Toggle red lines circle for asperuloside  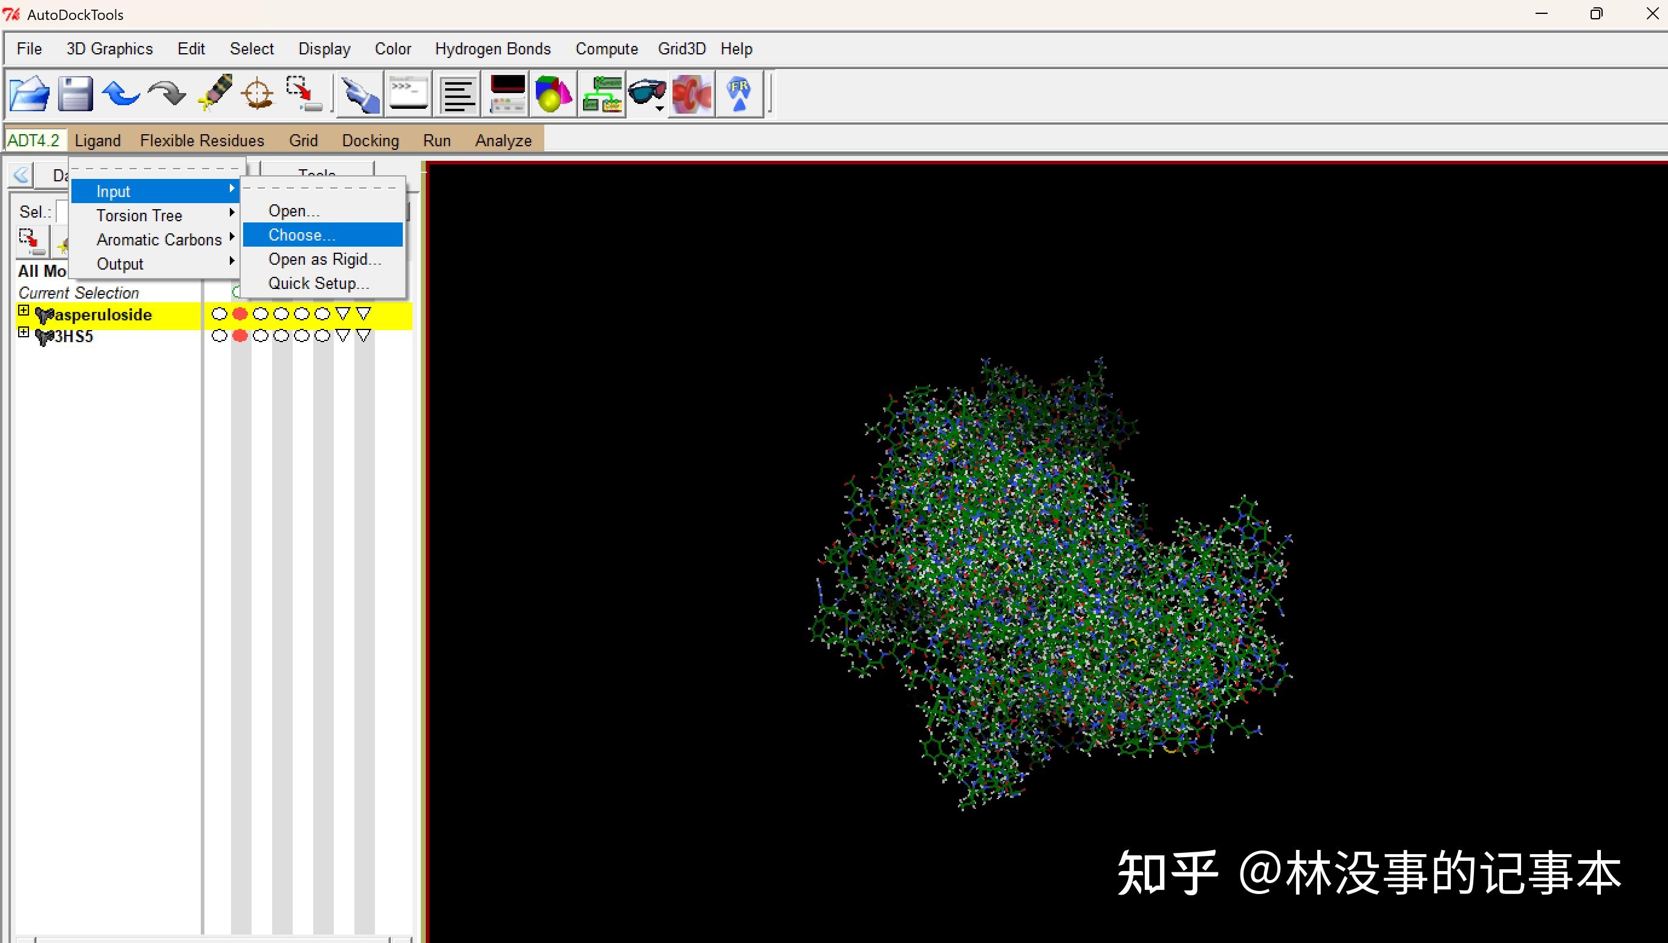[240, 314]
